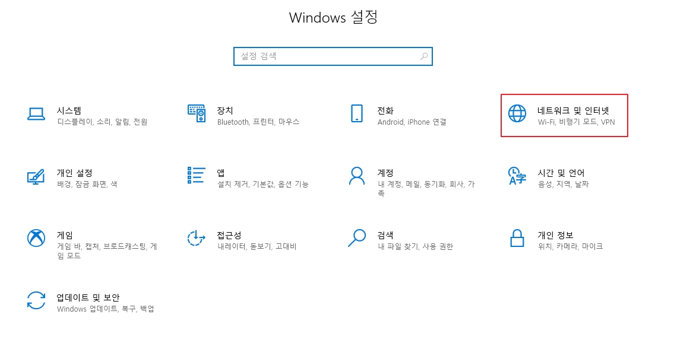674x352 pixels.
Task: Click text 'Android, iPhone 연결'
Action: coord(412,122)
